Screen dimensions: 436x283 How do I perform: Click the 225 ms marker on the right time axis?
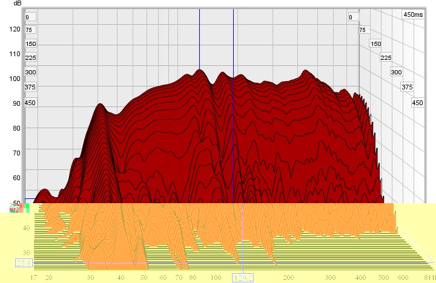(x=386, y=58)
